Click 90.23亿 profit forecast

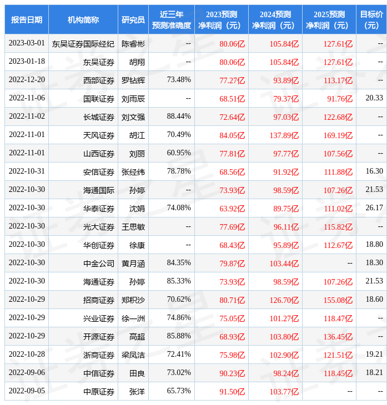(232, 374)
